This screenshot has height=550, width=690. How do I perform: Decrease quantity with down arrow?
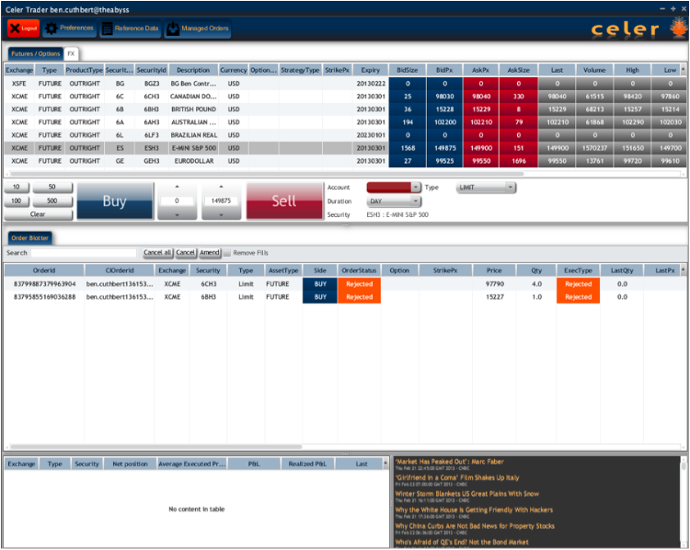(x=177, y=214)
